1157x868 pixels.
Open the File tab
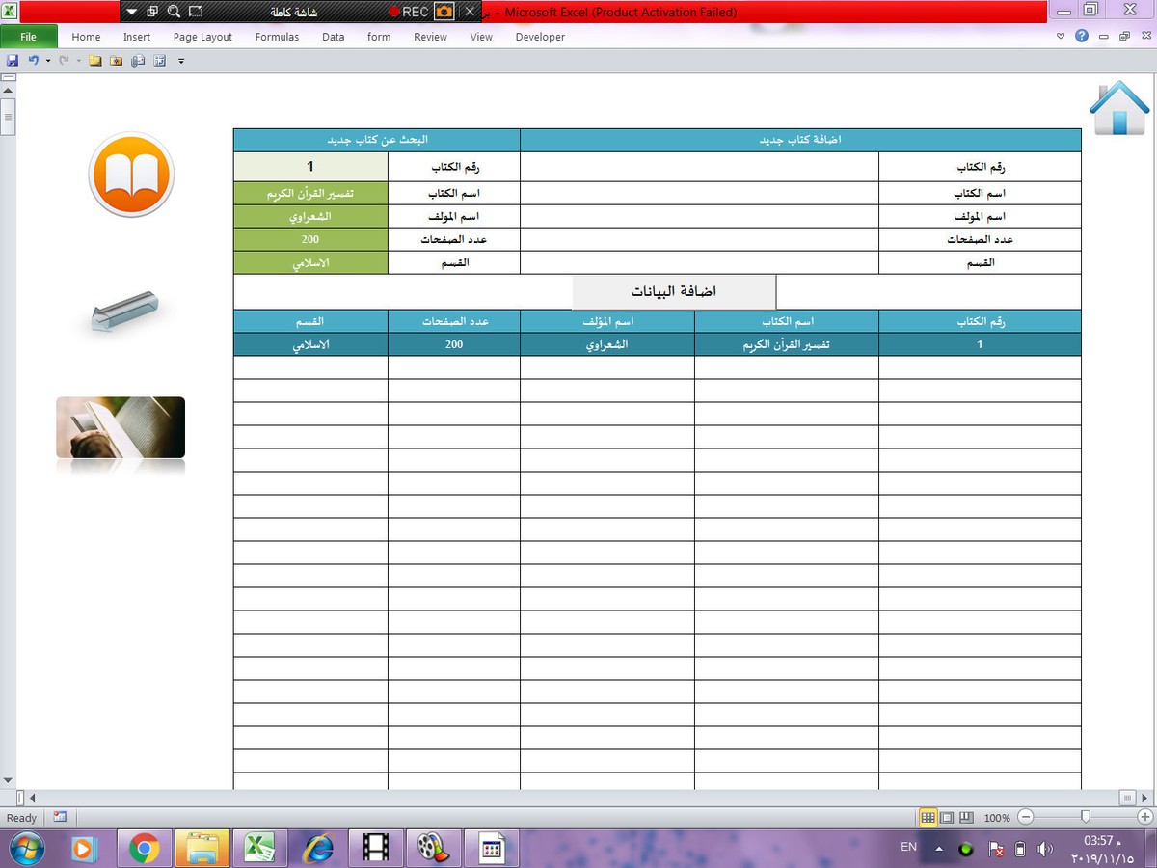pyautogui.click(x=28, y=37)
